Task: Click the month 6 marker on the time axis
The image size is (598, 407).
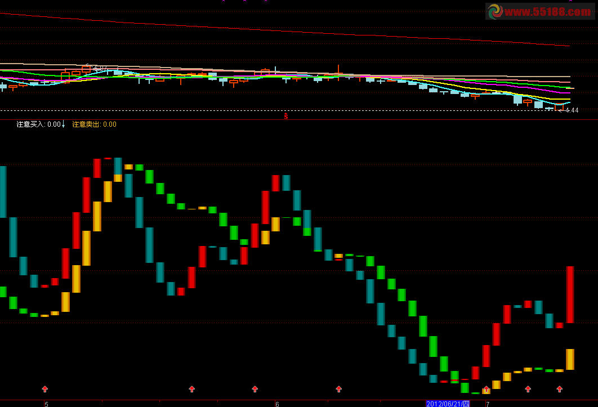Action: pyautogui.click(x=277, y=404)
